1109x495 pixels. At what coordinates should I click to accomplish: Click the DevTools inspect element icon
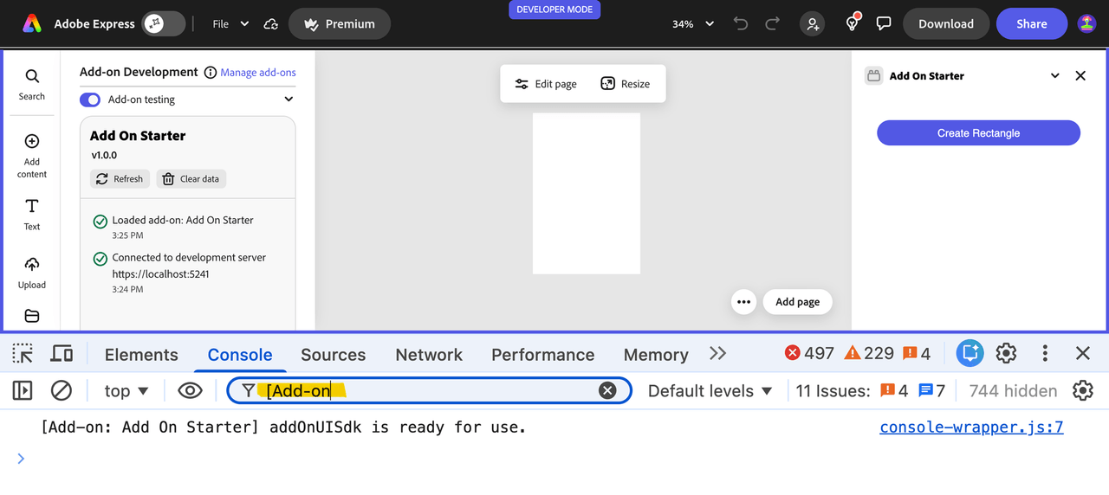point(23,353)
